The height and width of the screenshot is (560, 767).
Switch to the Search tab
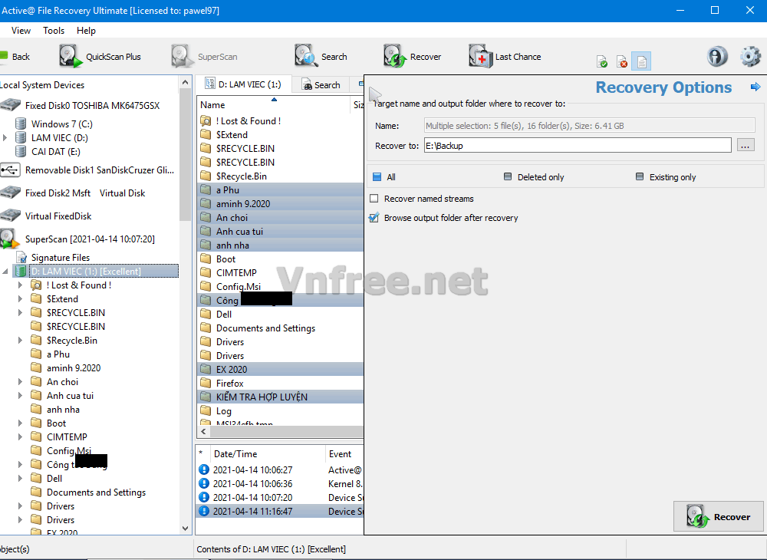coord(321,85)
